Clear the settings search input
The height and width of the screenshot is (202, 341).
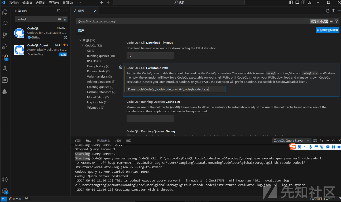coord(332,21)
